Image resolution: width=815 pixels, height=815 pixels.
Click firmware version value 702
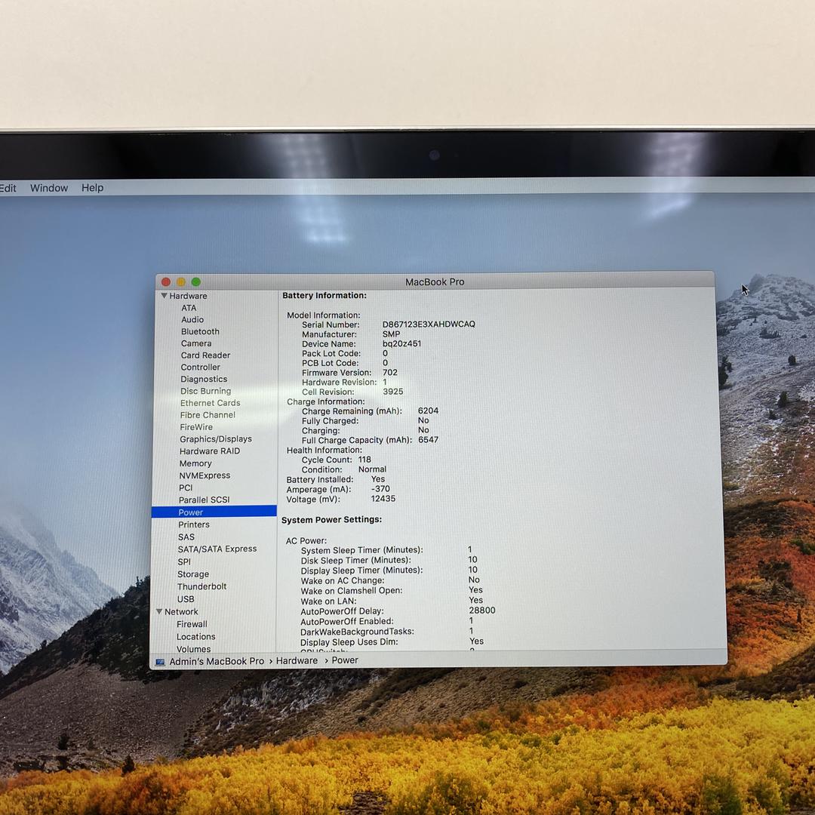[x=390, y=373]
